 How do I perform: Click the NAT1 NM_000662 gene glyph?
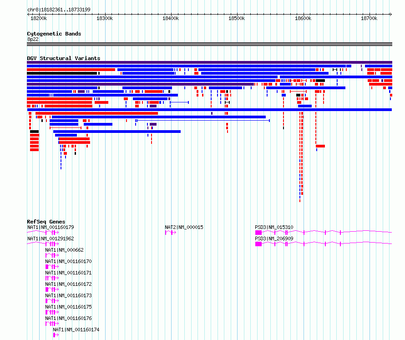[x=52, y=255]
